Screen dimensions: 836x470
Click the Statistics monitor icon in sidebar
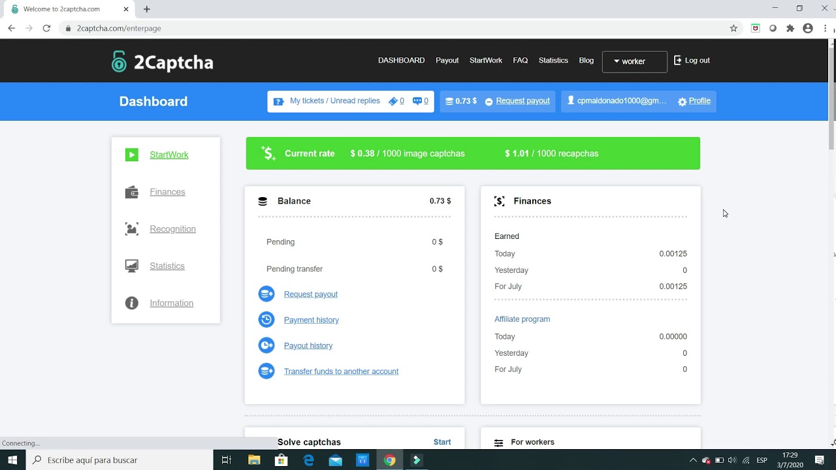[132, 266]
